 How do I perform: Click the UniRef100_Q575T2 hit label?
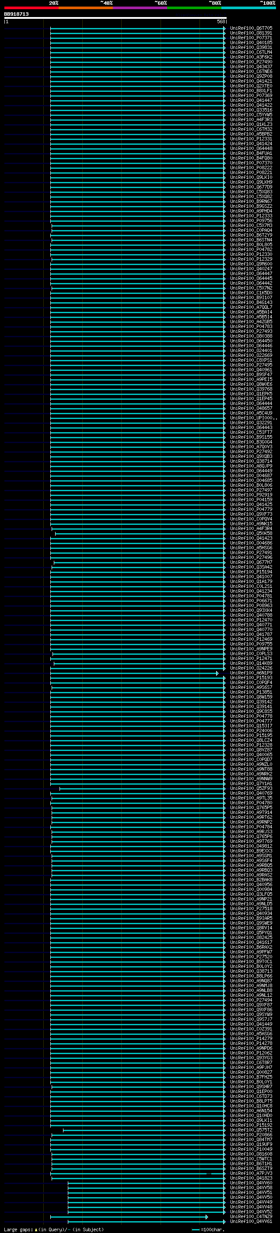(251, 1130)
